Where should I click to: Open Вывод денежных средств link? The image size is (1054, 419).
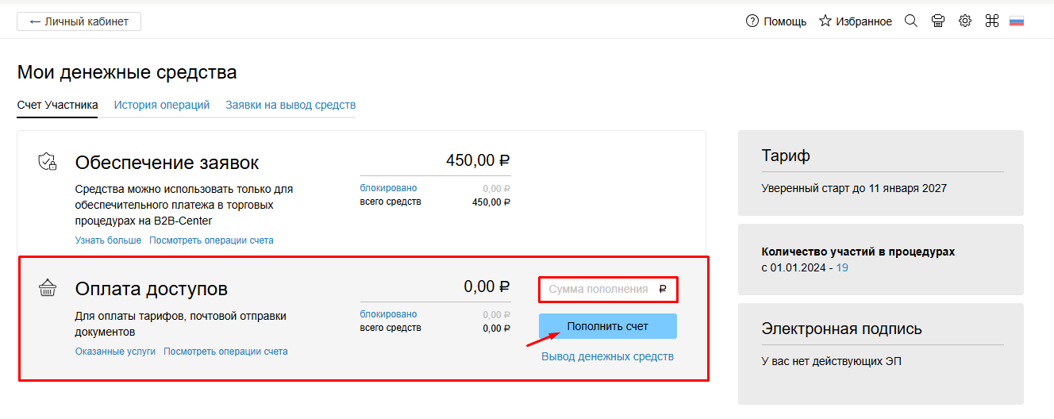point(607,356)
